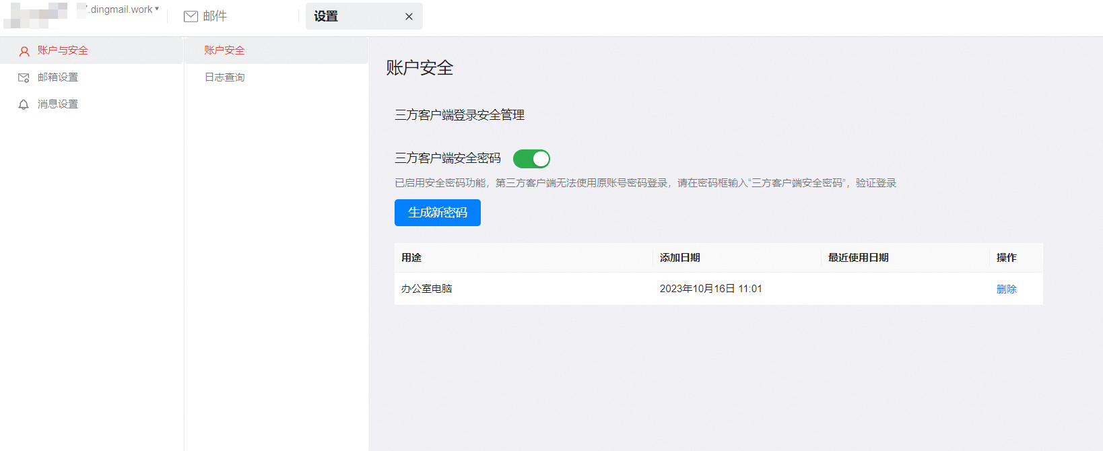The width and height of the screenshot is (1103, 451).
Task: Click the 三方客户端登录安全管理 section title
Action: (460, 115)
